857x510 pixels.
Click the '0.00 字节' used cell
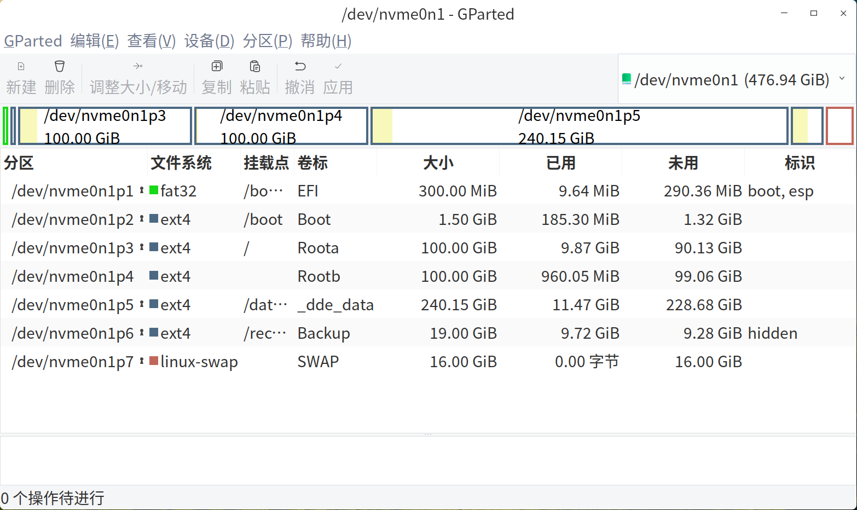click(587, 362)
